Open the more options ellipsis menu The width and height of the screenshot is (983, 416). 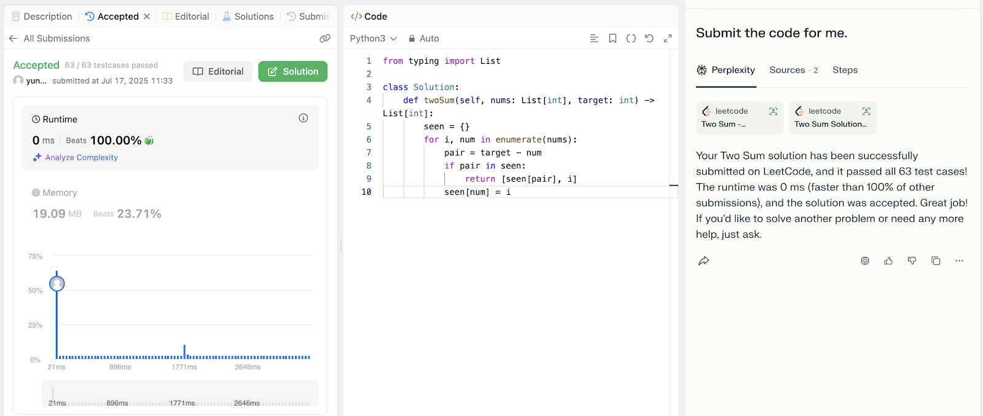click(x=959, y=261)
